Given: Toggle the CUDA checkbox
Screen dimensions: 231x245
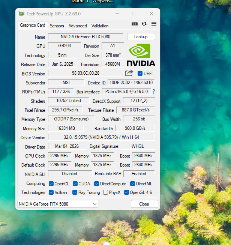Looking at the screenshot, I should pos(75,183).
